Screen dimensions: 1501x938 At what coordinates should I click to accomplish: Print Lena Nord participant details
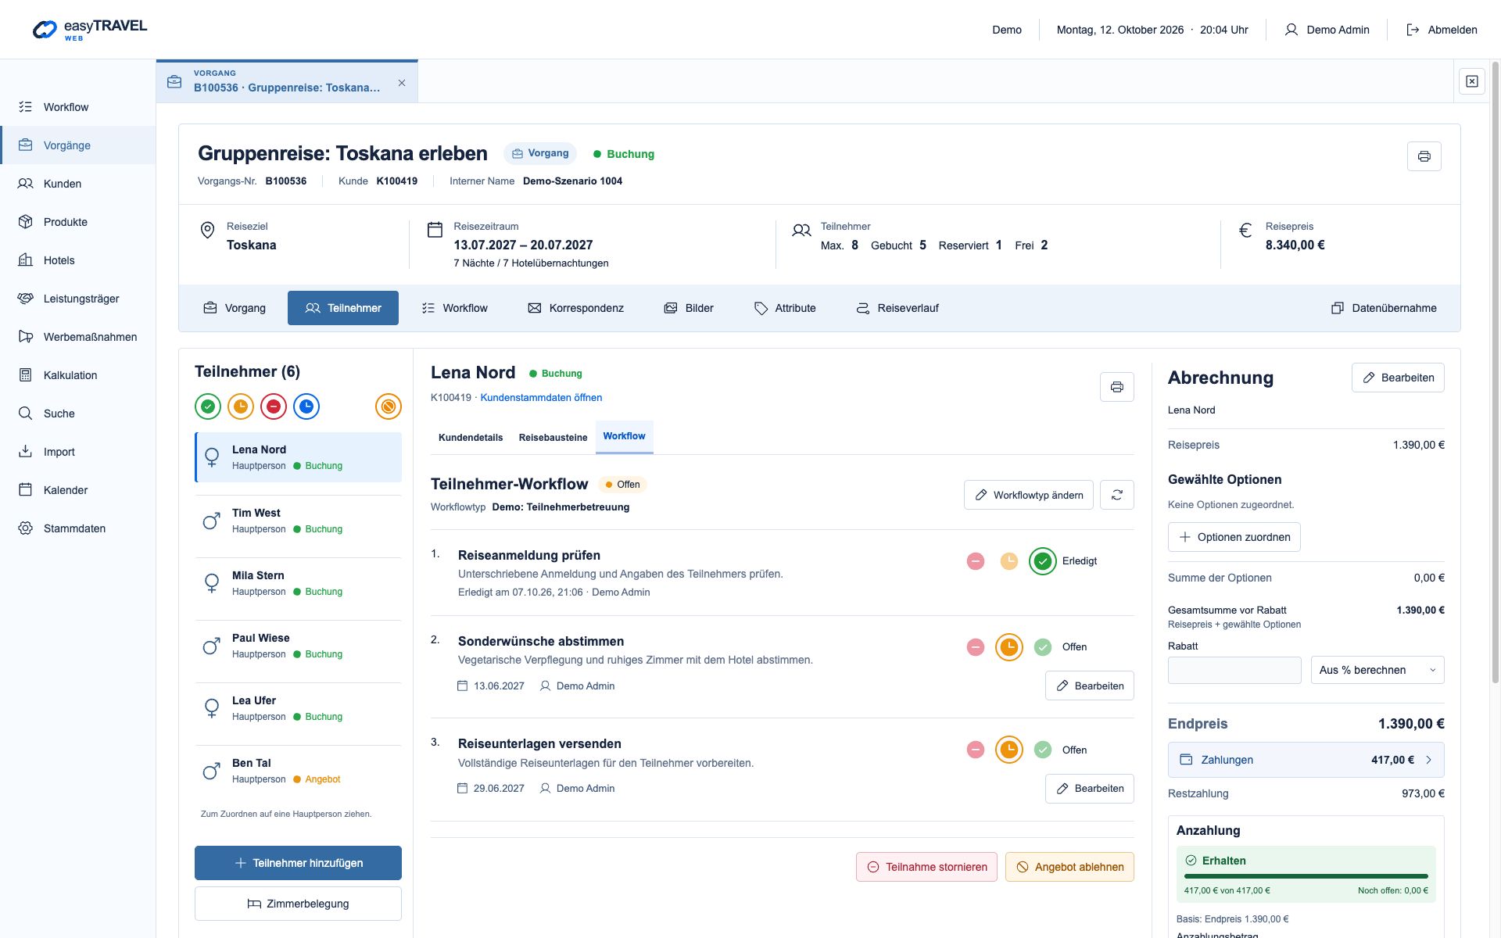[1116, 387]
